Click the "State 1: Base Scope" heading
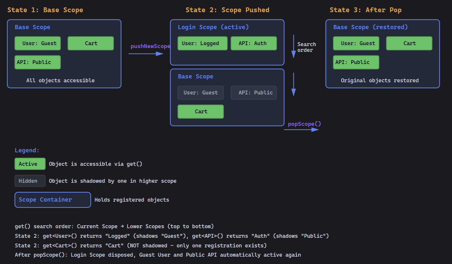Viewport: 452px width, 264px height. click(x=45, y=10)
